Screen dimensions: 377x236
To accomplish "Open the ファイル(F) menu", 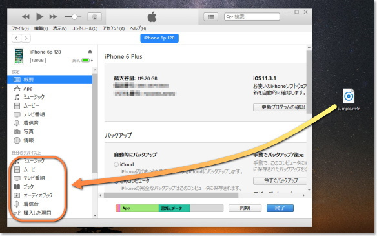I will [x=20, y=28].
